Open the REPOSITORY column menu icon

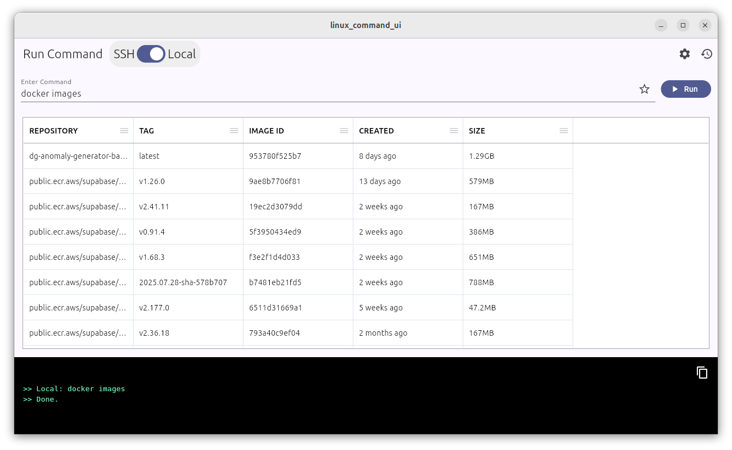coord(124,130)
